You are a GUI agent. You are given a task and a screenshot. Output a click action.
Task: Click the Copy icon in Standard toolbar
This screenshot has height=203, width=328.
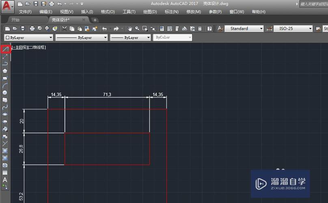coord(72,28)
